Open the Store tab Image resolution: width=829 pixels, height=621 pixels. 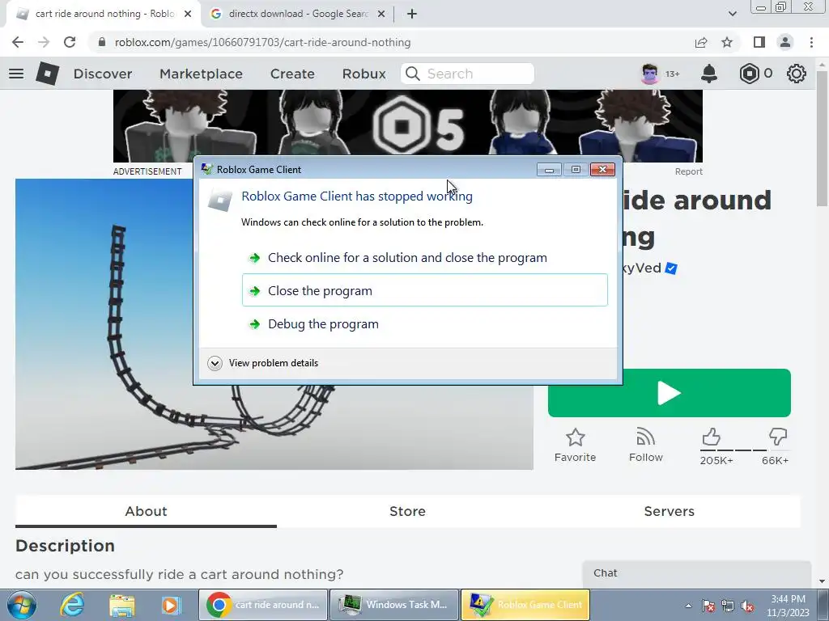point(407,511)
